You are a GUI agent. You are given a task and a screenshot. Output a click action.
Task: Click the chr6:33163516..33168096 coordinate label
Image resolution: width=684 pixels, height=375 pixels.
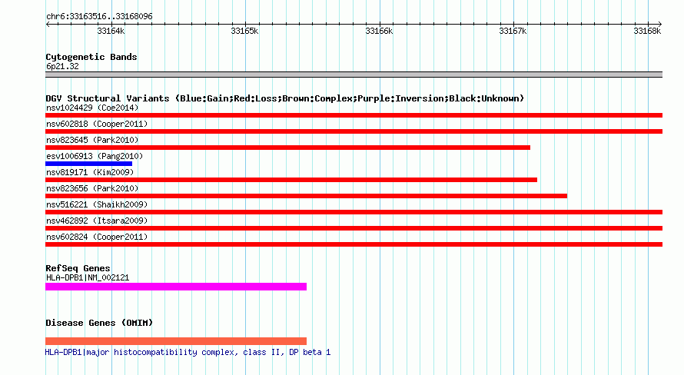point(99,17)
